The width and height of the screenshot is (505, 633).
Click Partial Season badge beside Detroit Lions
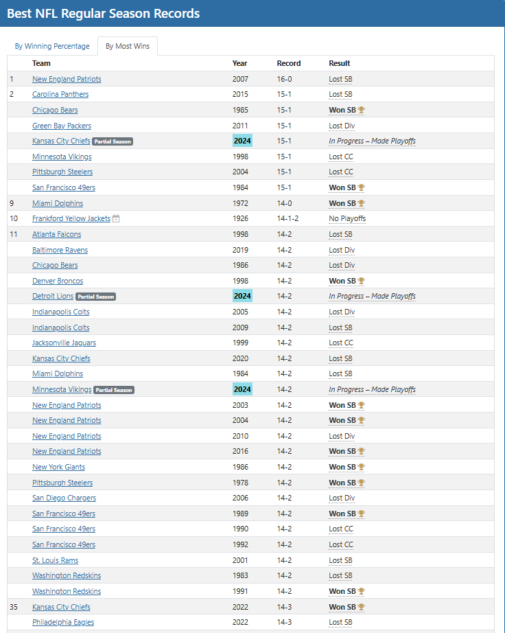click(96, 297)
